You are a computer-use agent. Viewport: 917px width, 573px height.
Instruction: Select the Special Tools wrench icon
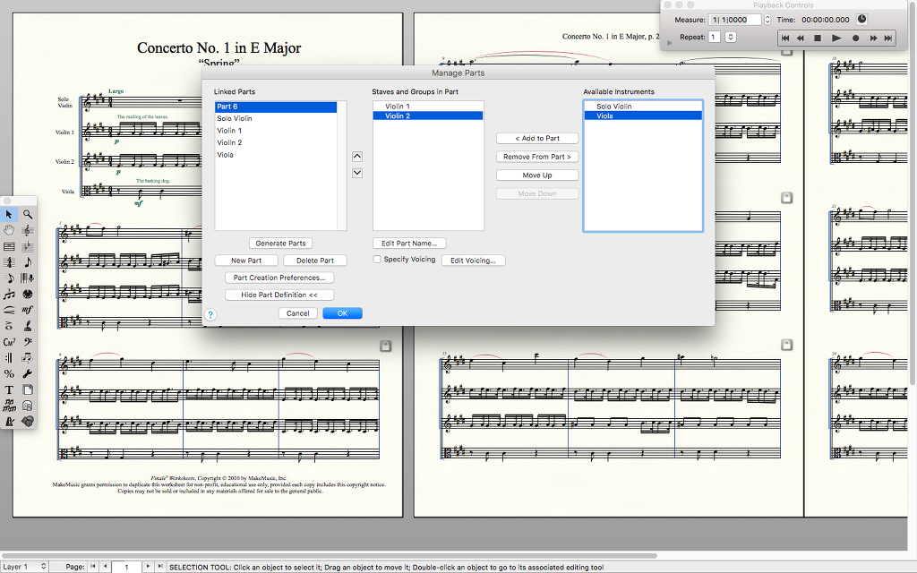tap(28, 373)
